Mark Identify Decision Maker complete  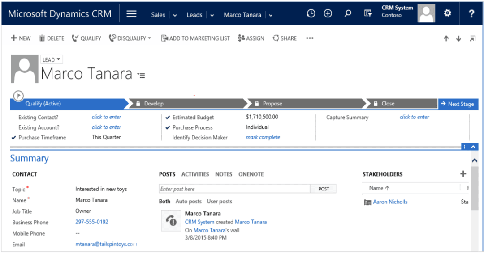pos(263,137)
